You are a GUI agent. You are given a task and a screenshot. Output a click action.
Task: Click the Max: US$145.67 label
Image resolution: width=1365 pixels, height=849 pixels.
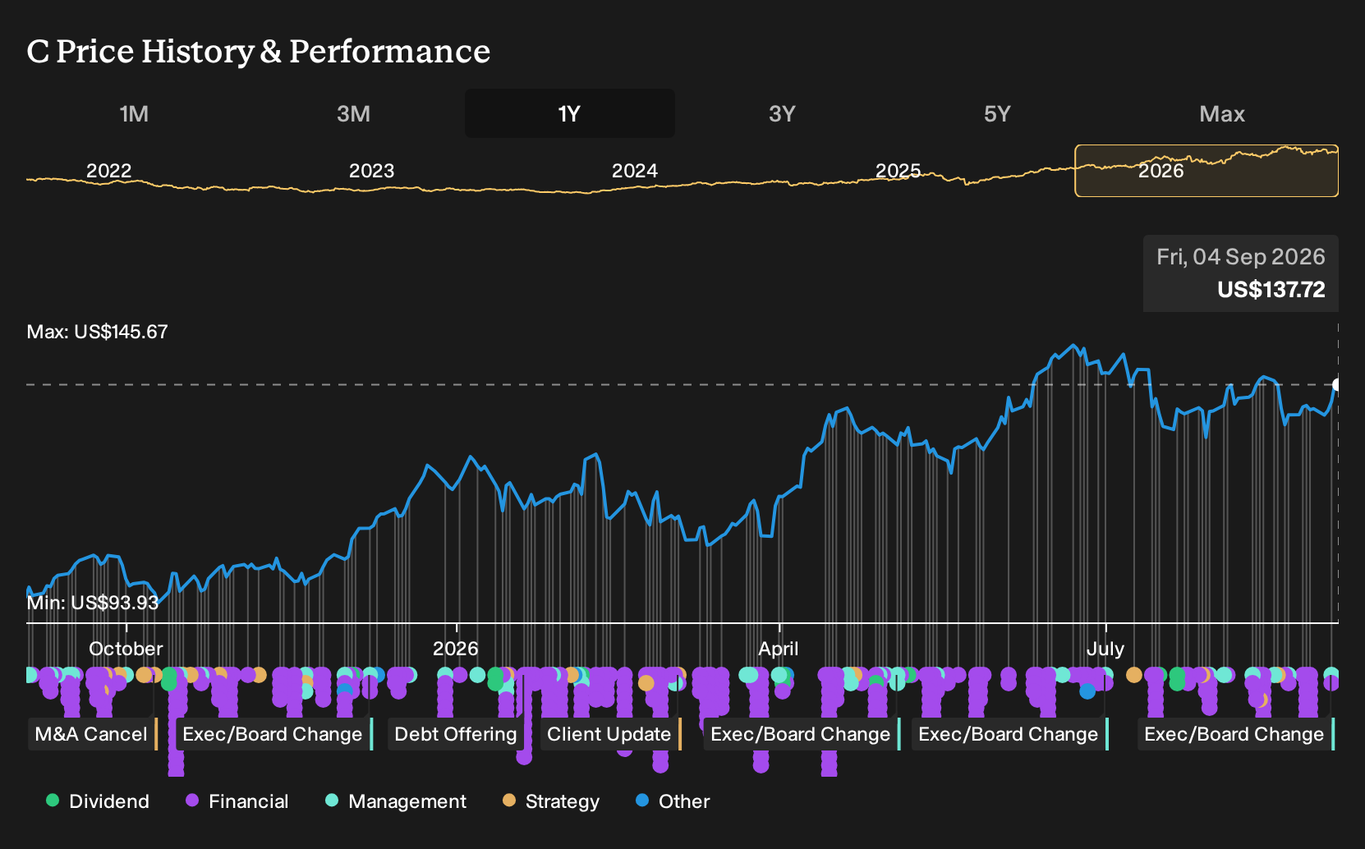pos(98,332)
